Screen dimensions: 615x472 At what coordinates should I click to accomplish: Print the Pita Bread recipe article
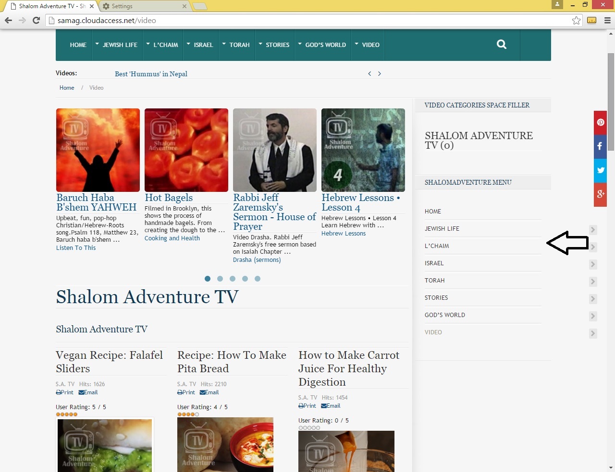point(186,392)
